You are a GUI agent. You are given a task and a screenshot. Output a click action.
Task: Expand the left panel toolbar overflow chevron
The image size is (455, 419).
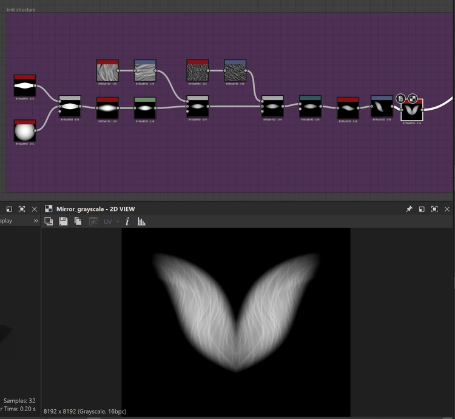point(35,221)
